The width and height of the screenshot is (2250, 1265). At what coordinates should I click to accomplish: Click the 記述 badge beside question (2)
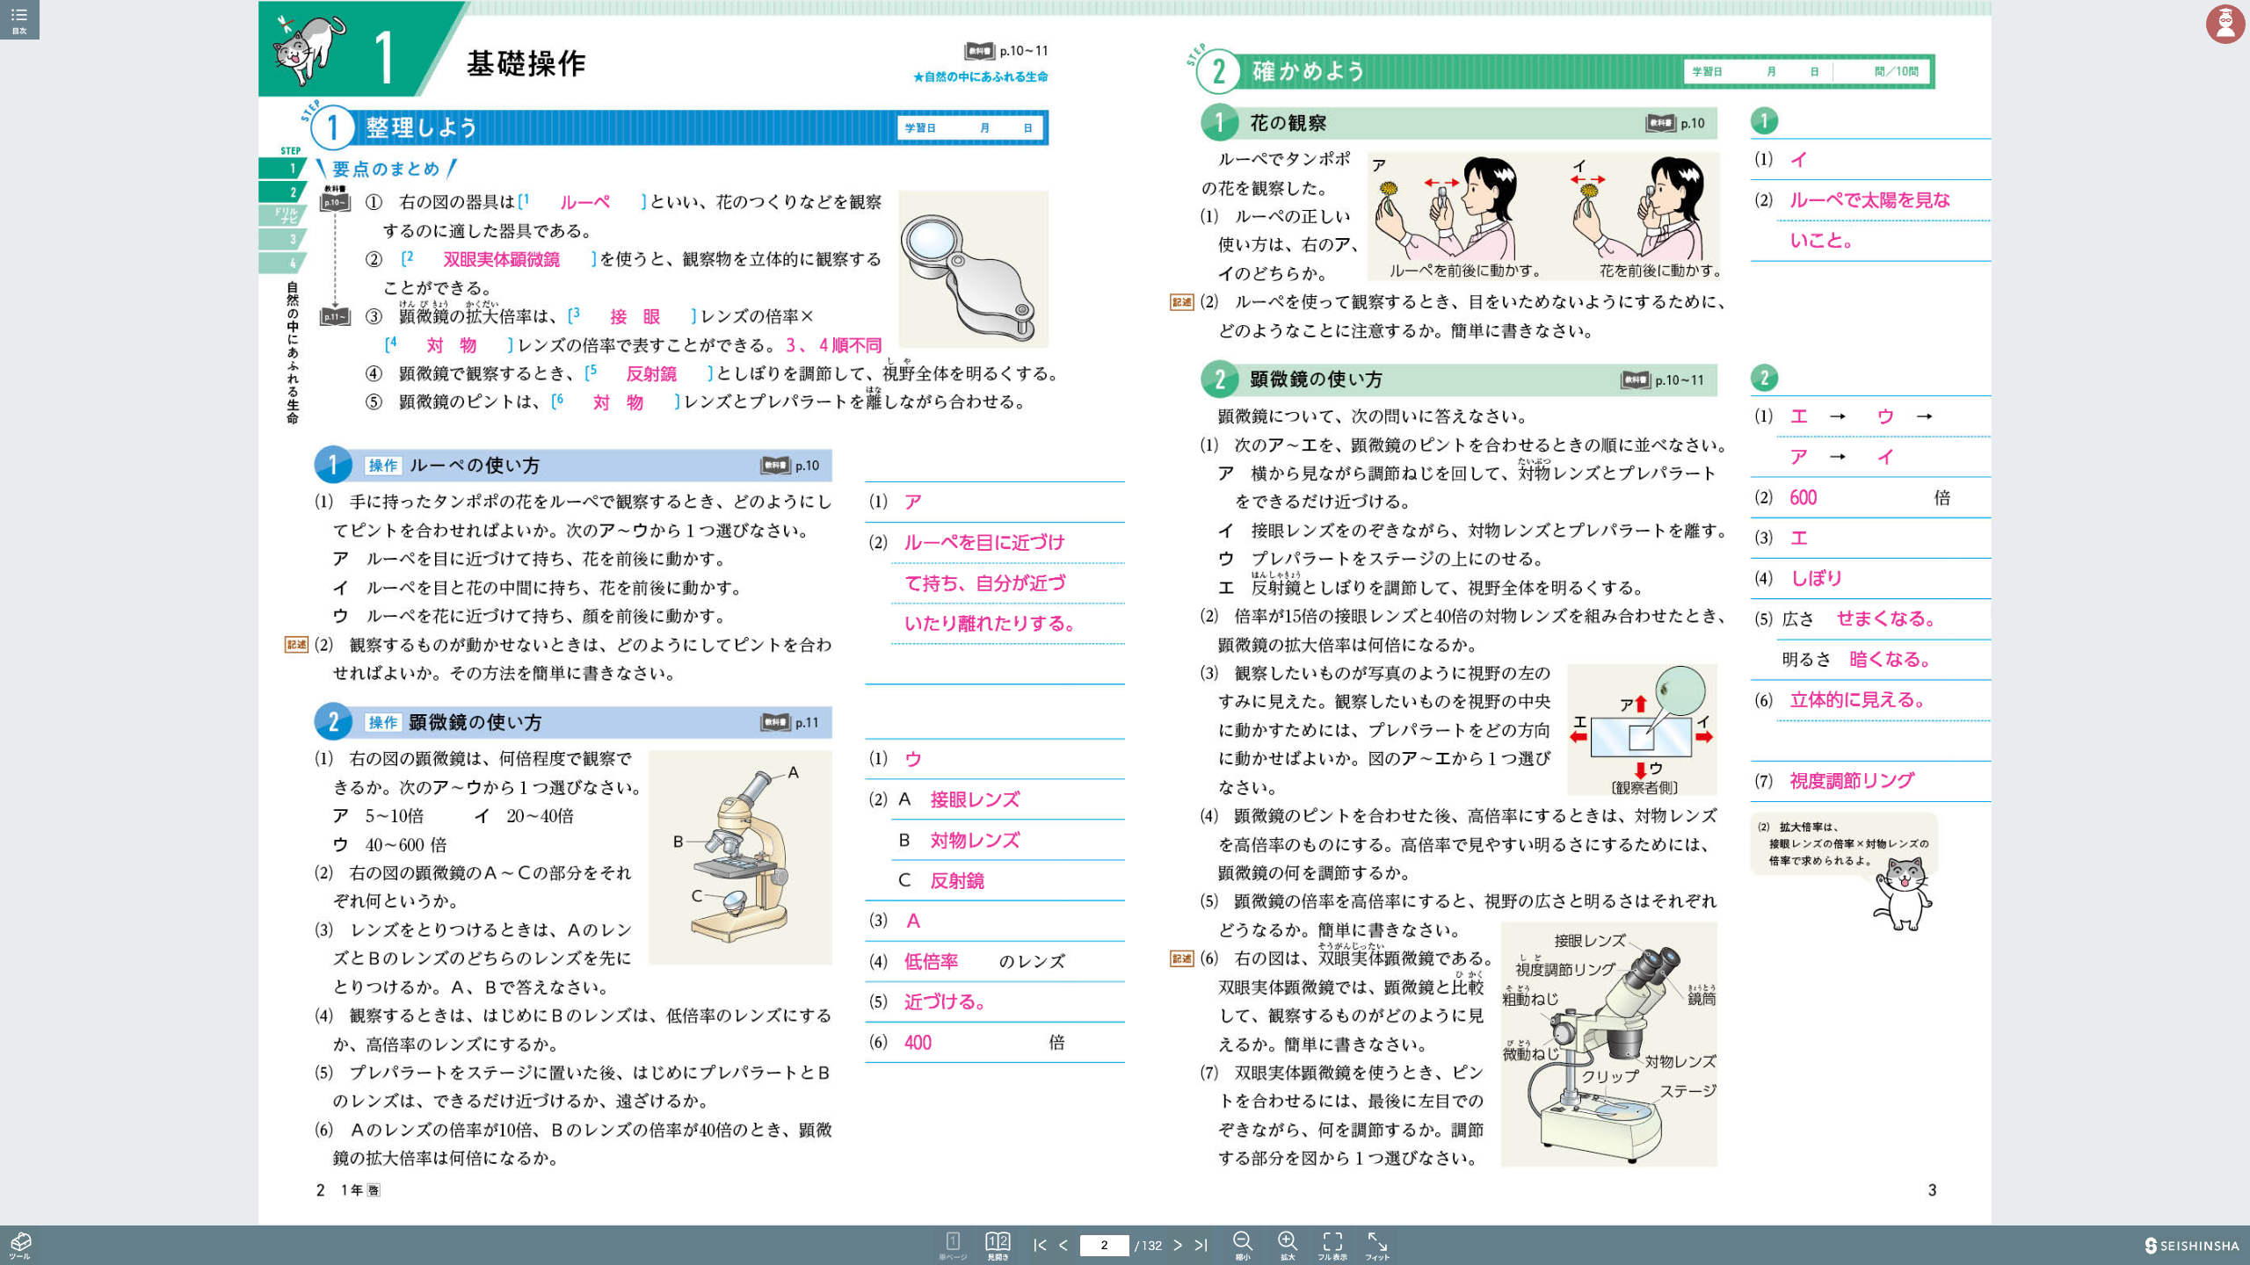pos(1182,303)
